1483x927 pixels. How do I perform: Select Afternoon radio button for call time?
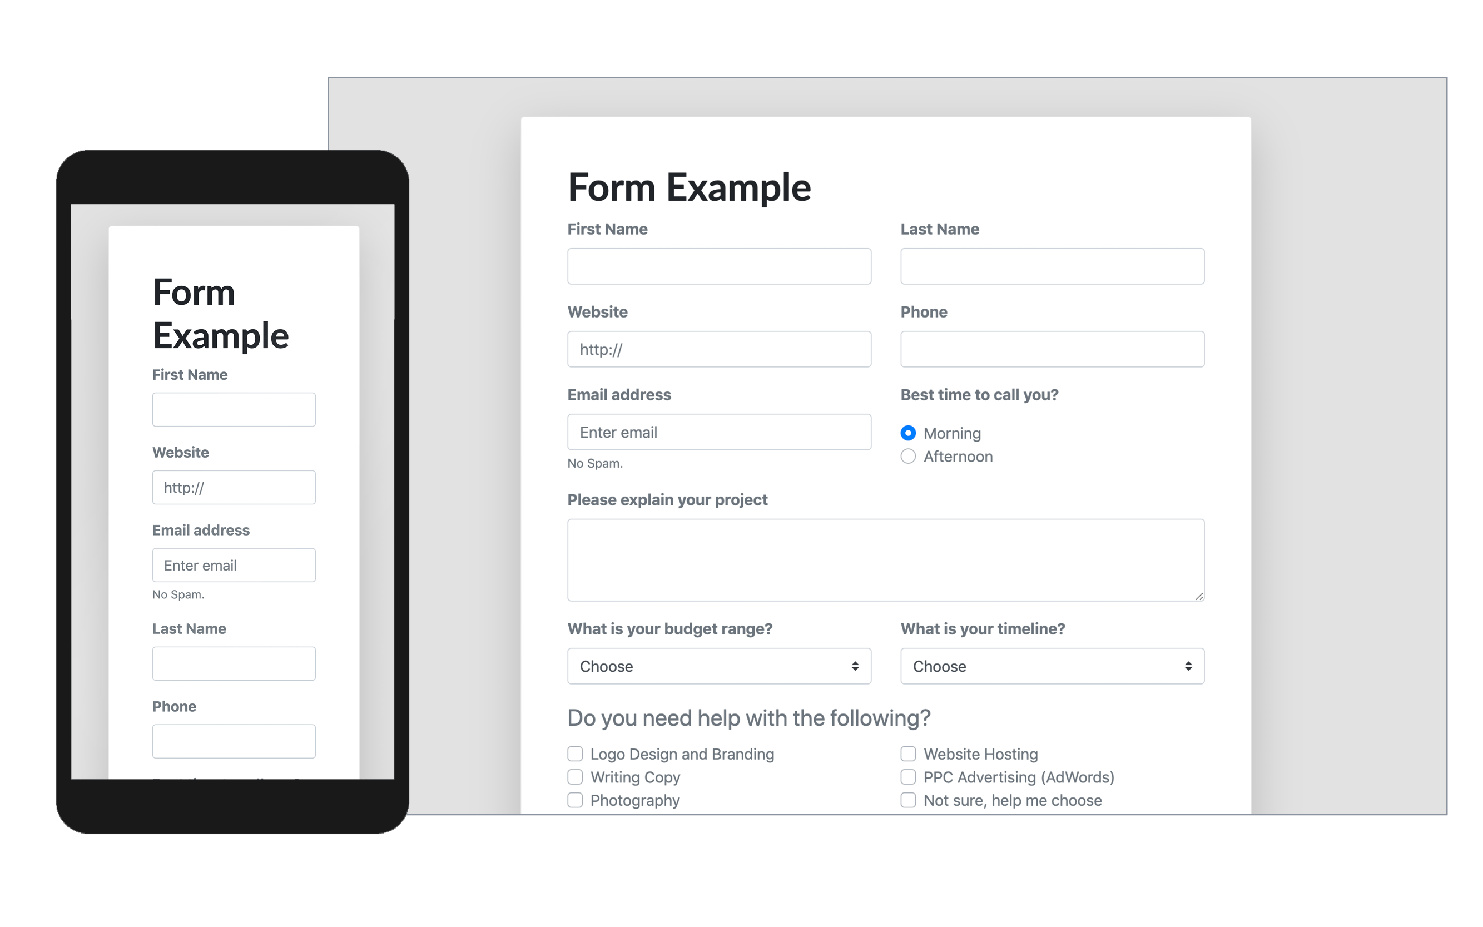pos(910,456)
